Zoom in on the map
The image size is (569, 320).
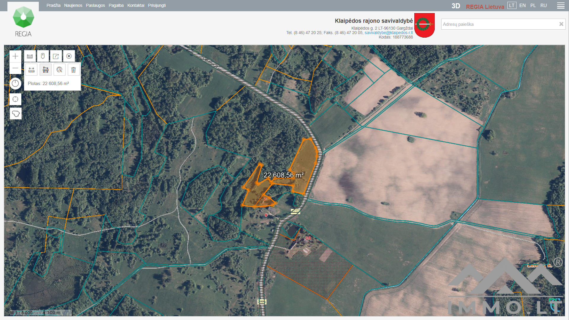point(15,56)
